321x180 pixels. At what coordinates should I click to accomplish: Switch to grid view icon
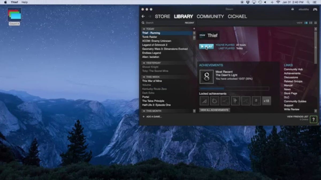click(x=315, y=23)
